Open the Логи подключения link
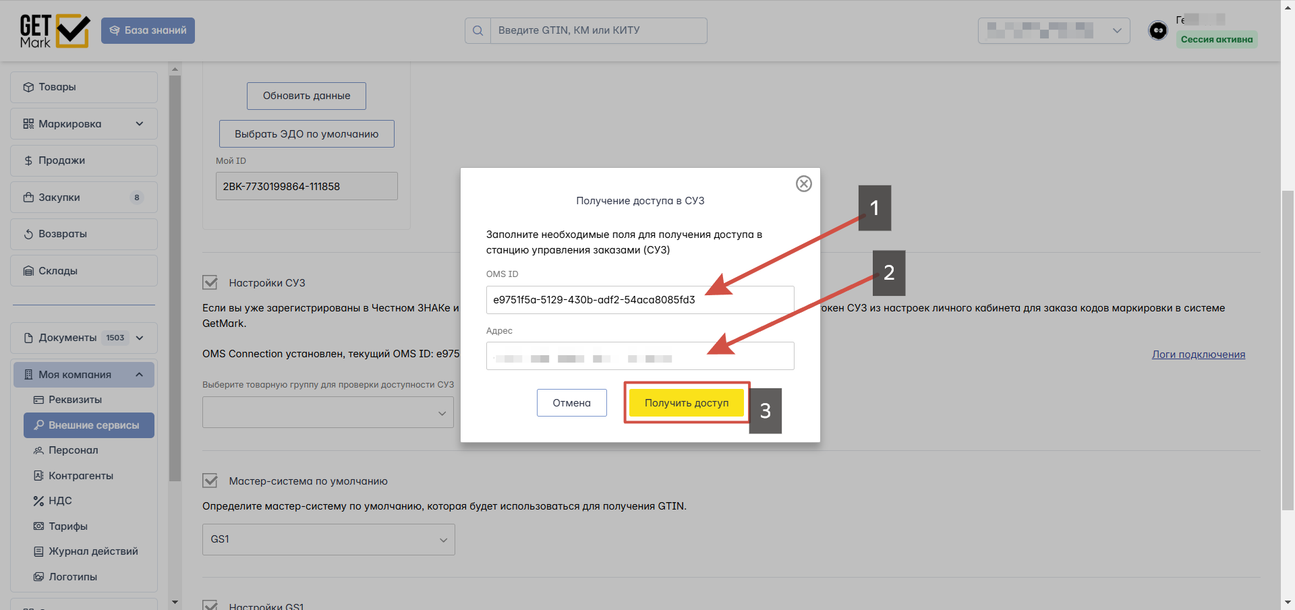1295x610 pixels. 1199,355
